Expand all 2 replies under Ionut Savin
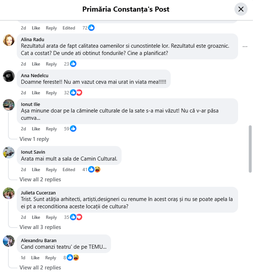This screenshot has height=272, width=253. (x=40, y=180)
